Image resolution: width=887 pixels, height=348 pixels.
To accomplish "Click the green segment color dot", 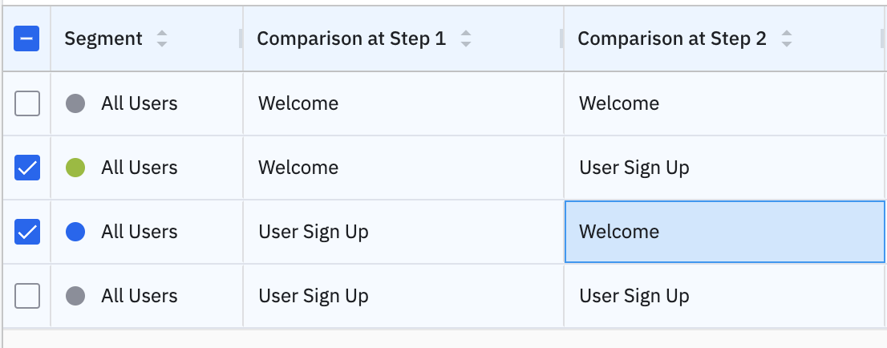I will (75, 168).
